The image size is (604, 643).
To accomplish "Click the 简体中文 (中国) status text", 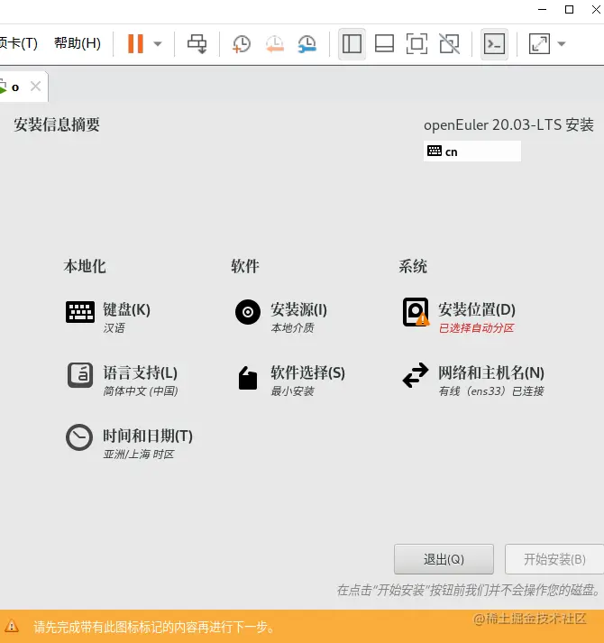I will 141,391.
